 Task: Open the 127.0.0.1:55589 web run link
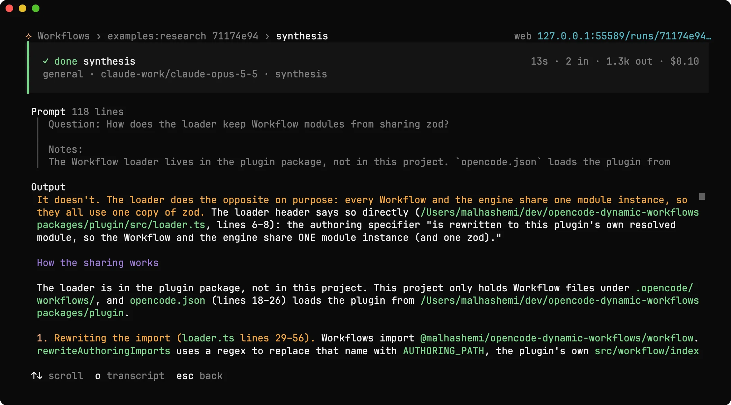coord(624,36)
